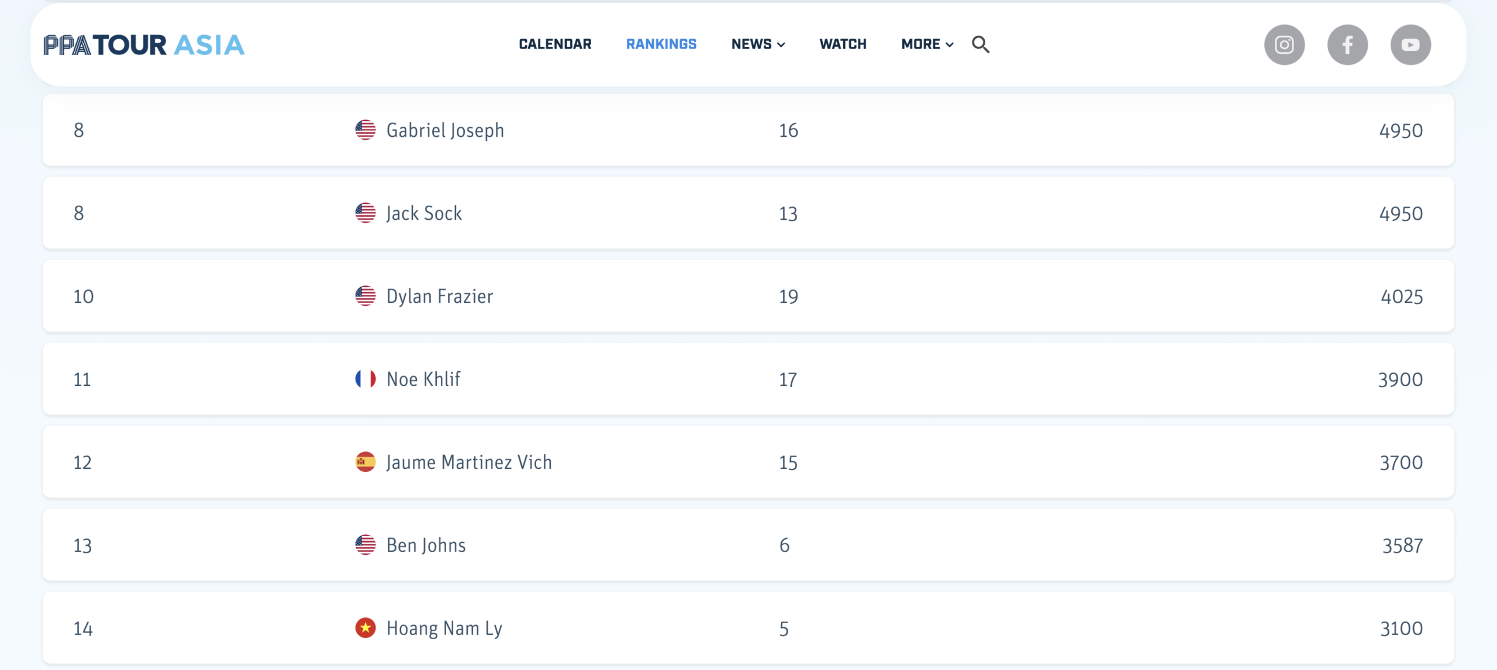Click the PPA Tour Asia logo

pos(144,45)
